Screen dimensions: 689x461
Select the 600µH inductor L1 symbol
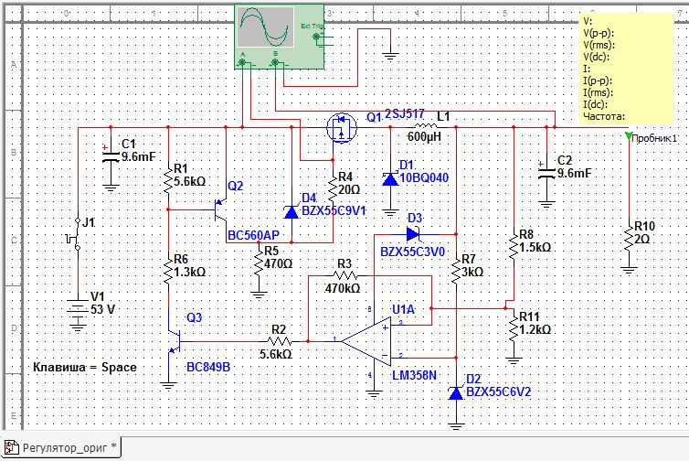[422, 126]
